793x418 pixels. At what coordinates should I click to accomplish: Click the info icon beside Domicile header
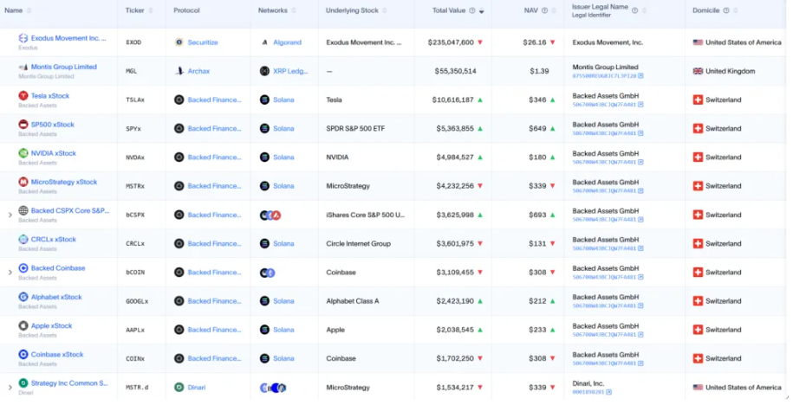coord(725,11)
